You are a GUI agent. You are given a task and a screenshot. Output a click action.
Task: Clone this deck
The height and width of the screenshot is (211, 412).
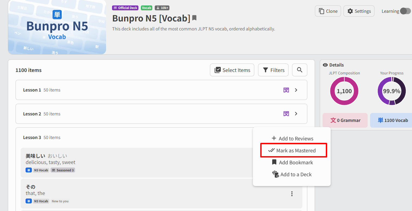pyautogui.click(x=328, y=11)
